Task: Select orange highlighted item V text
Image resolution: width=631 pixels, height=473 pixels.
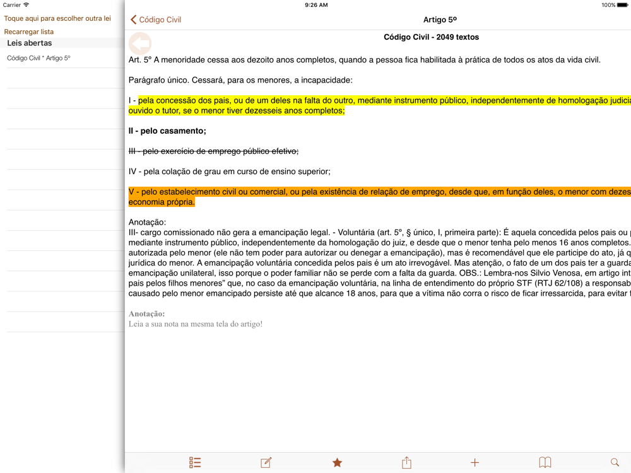Action: [x=379, y=197]
